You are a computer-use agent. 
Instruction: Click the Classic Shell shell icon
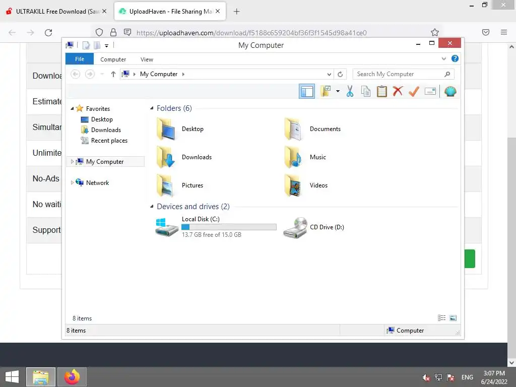(x=450, y=91)
